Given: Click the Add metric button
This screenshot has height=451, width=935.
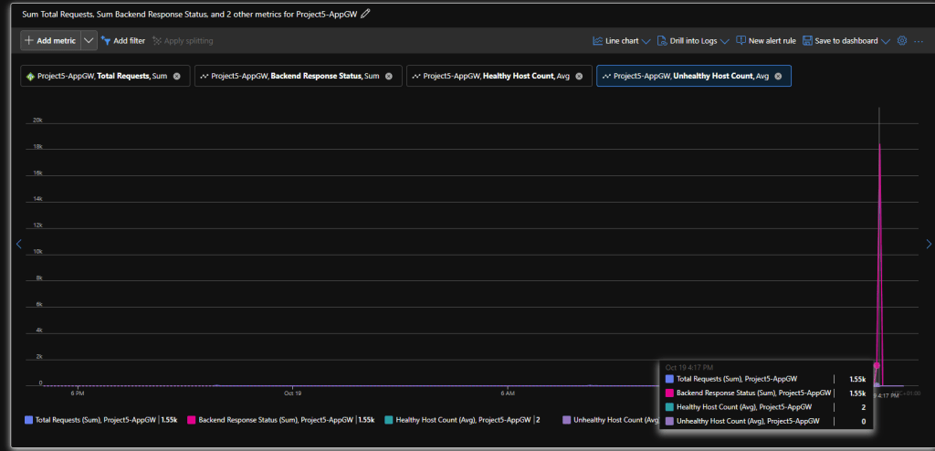Looking at the screenshot, I should pyautogui.click(x=51, y=41).
